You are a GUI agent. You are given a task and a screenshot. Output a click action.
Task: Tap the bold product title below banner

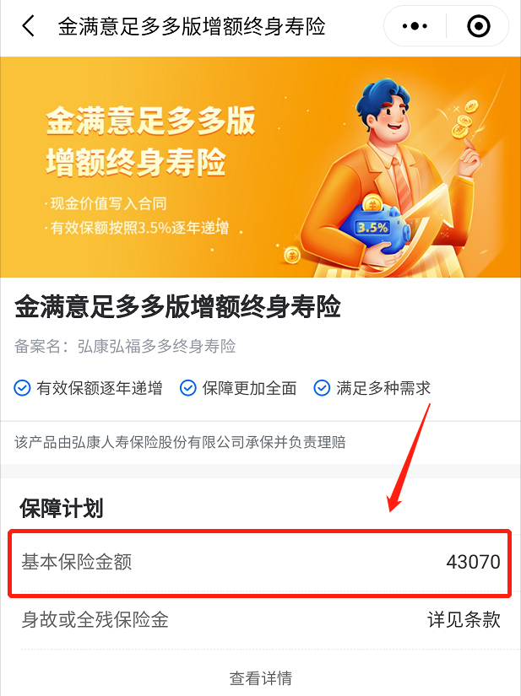177,307
